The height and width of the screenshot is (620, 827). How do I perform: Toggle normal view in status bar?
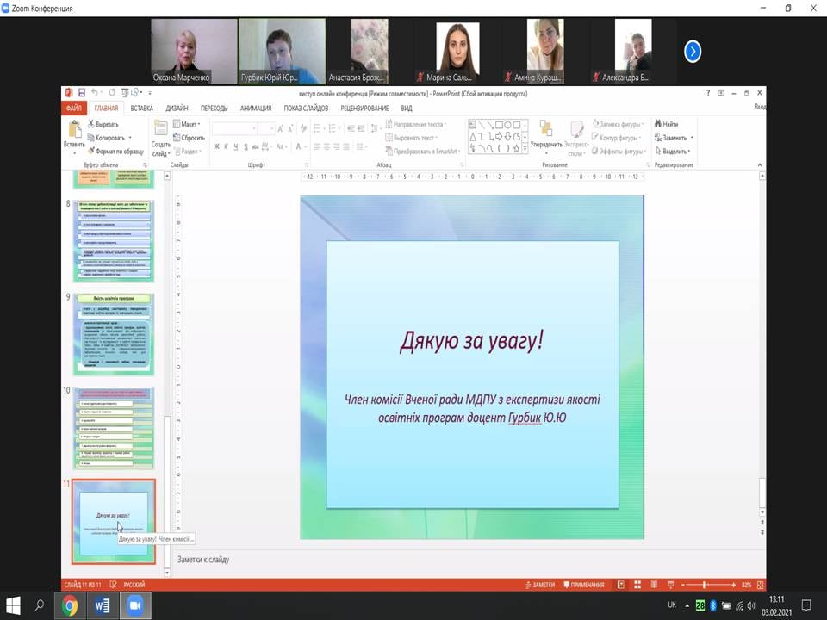[x=621, y=585]
